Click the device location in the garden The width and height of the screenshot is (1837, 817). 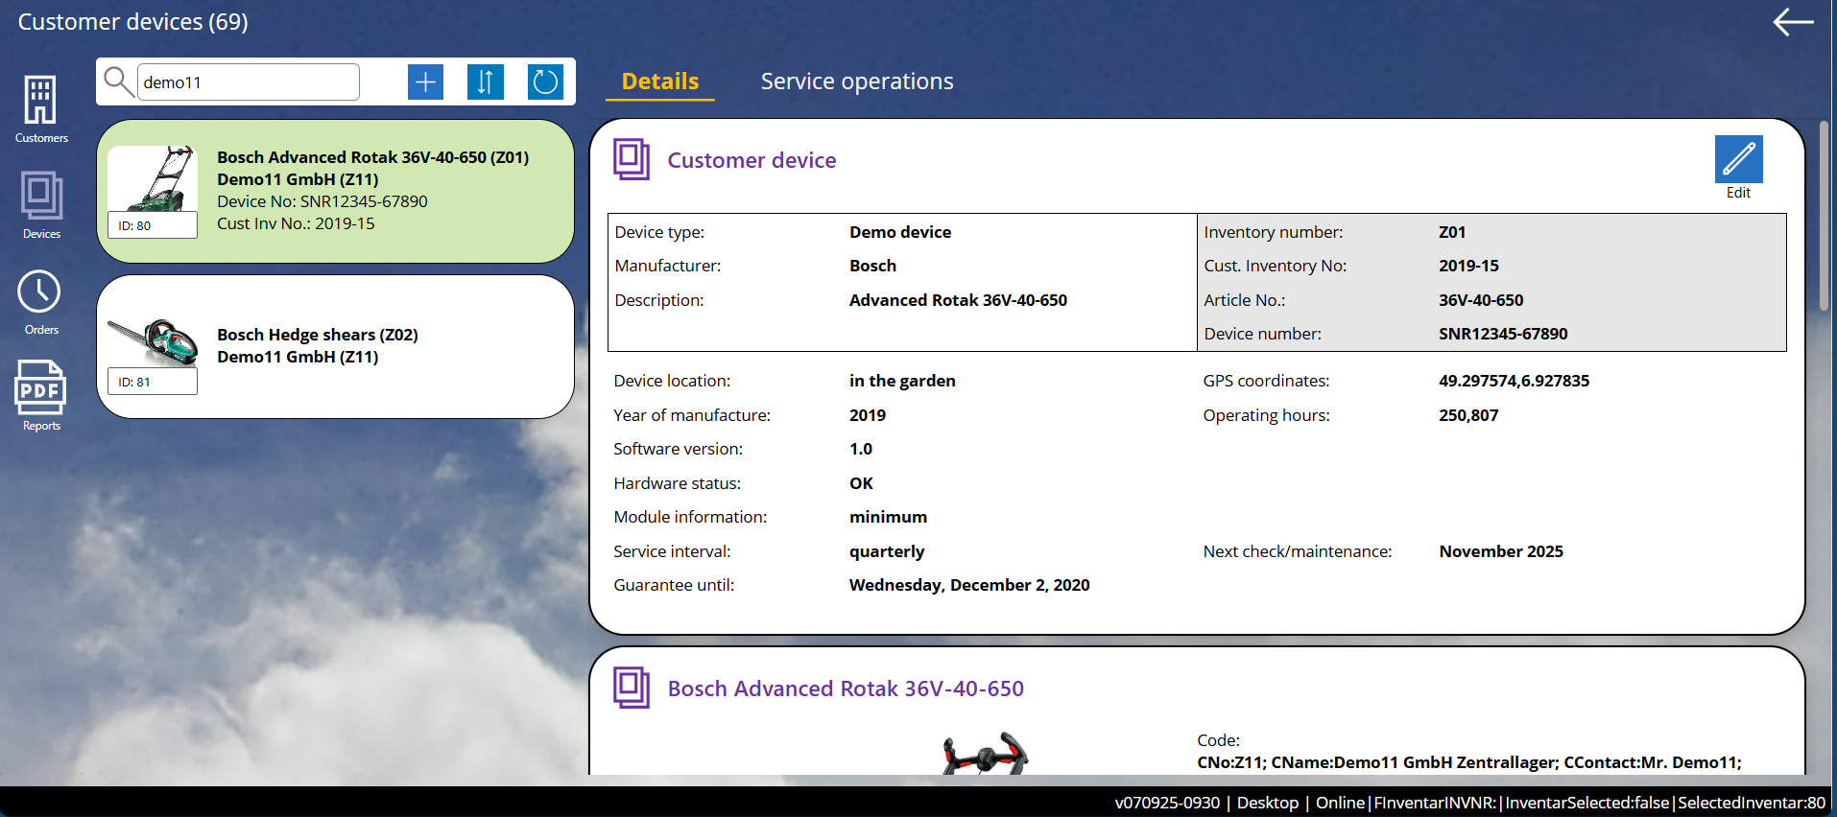(x=902, y=381)
